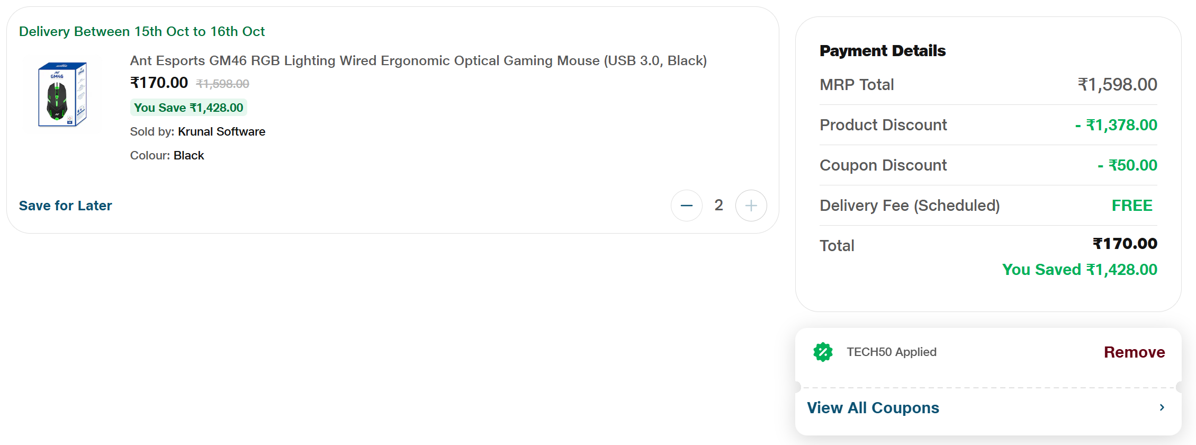Open View All Coupons
Image resolution: width=1196 pixels, height=445 pixels.
point(873,408)
